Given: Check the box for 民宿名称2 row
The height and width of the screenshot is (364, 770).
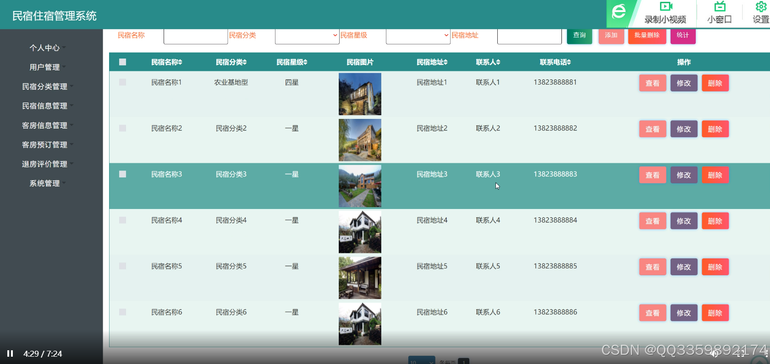Looking at the screenshot, I should (x=122, y=128).
